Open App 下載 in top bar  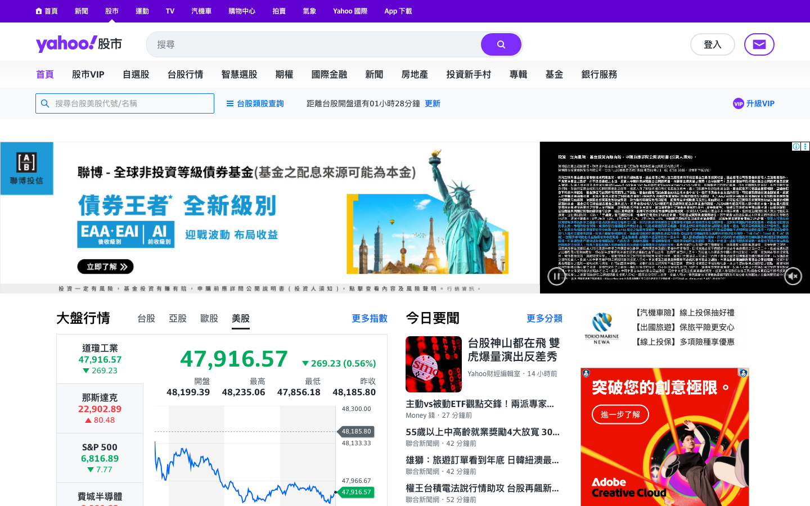pyautogui.click(x=398, y=11)
